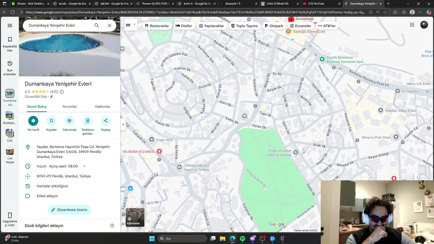This screenshot has width=434, height=244.
Task: Reload the page
Action: coord(12,12)
